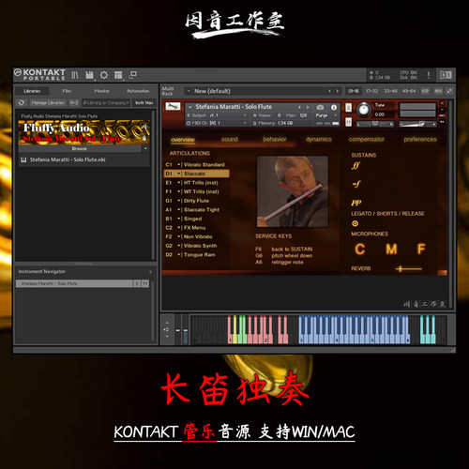Click the KSP multi-script button
This screenshot has width=469, height=469.
pyautogui.click(x=425, y=91)
